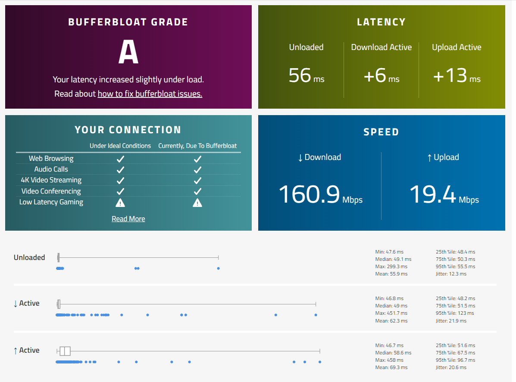Click Upload Active Median: 58.6 ms stat

393,353
